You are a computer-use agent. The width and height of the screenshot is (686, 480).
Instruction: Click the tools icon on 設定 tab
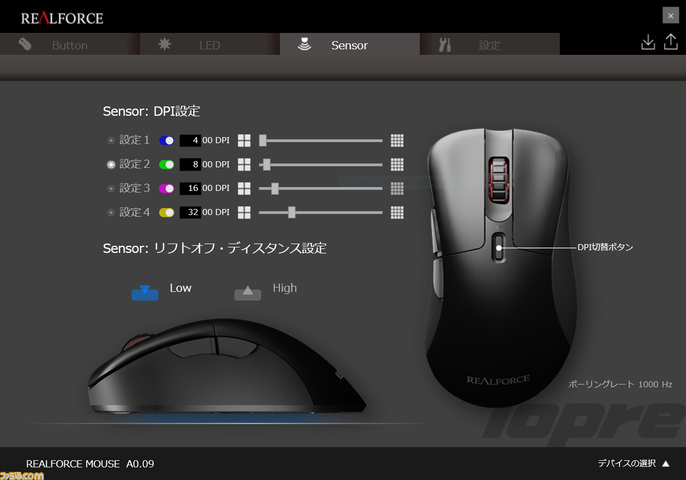[x=445, y=45]
